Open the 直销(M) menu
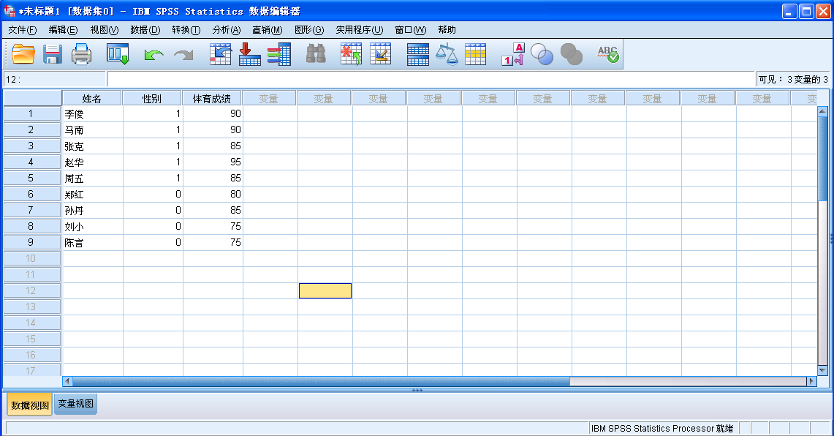This screenshot has width=834, height=436. click(x=267, y=30)
